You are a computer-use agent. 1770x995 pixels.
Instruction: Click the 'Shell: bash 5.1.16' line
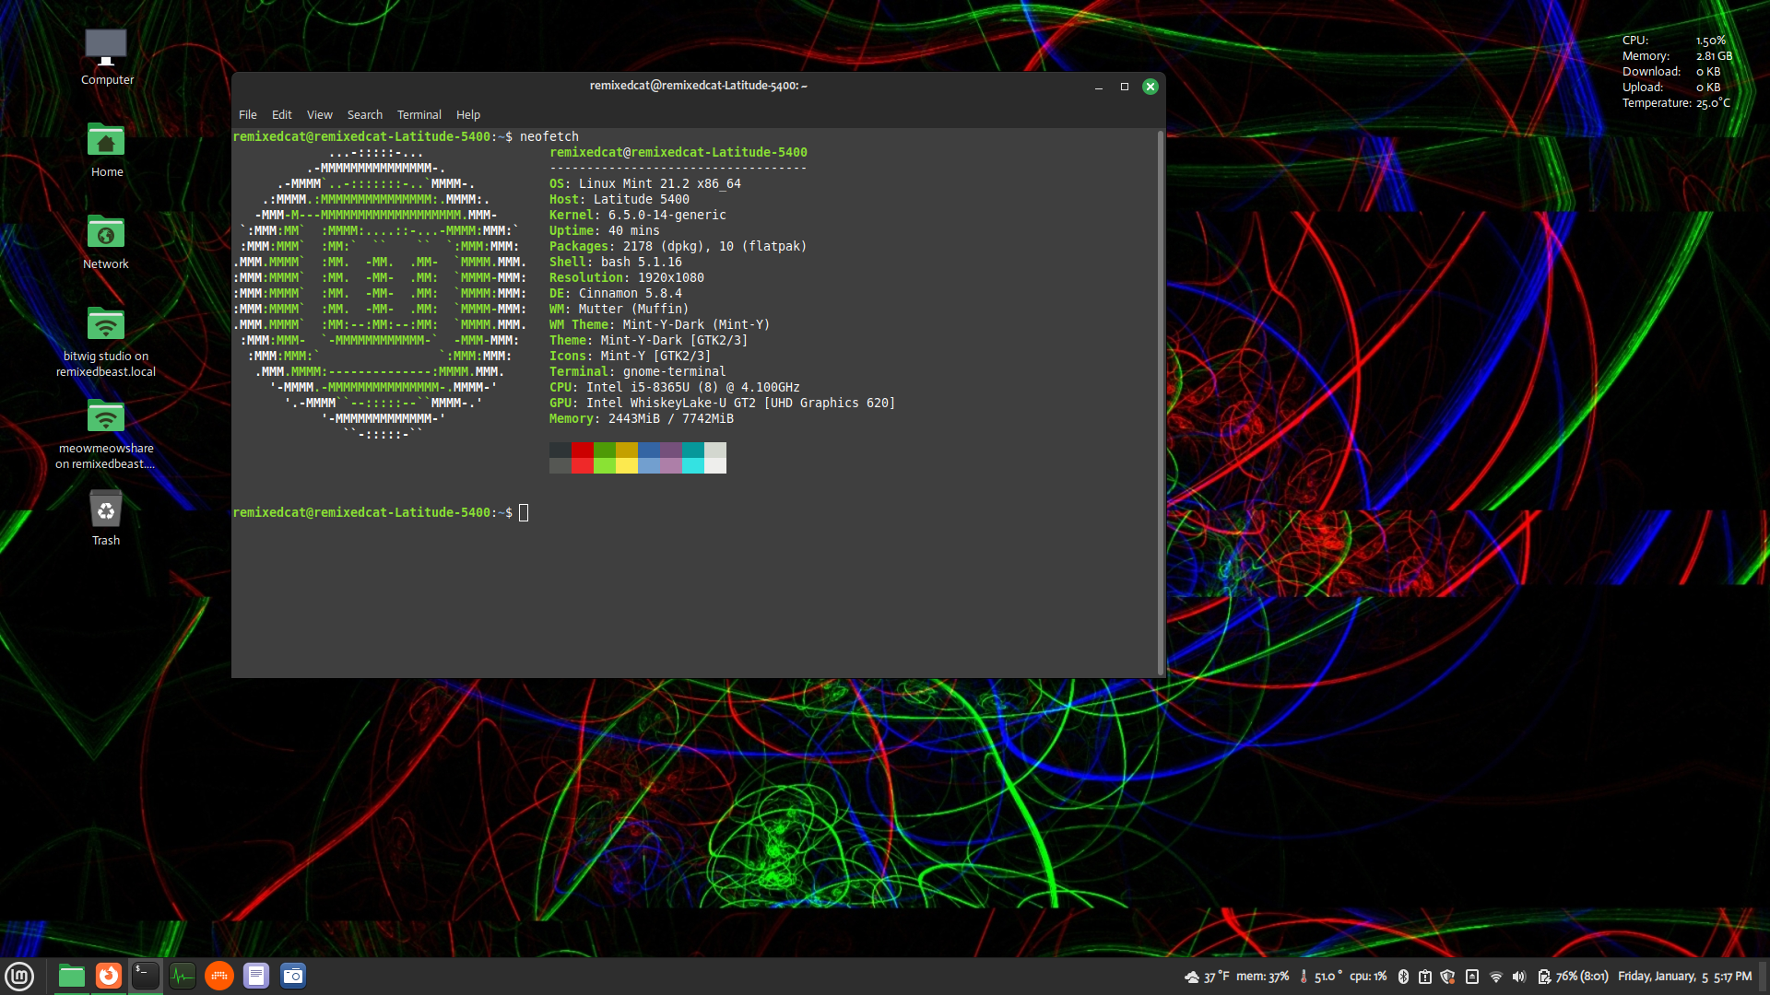click(x=616, y=262)
